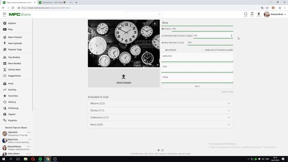Screen dimensions: 288x162
Task: Click the search magnifier icon
Action: click(x=159, y=14)
